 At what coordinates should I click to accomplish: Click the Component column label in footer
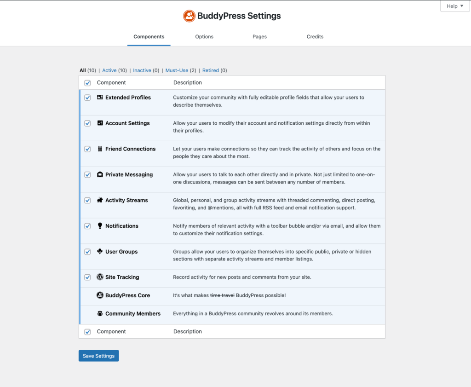[111, 331]
